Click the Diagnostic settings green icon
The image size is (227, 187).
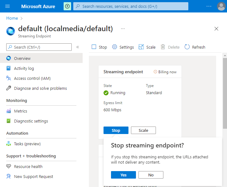pyautogui.click(x=8, y=121)
